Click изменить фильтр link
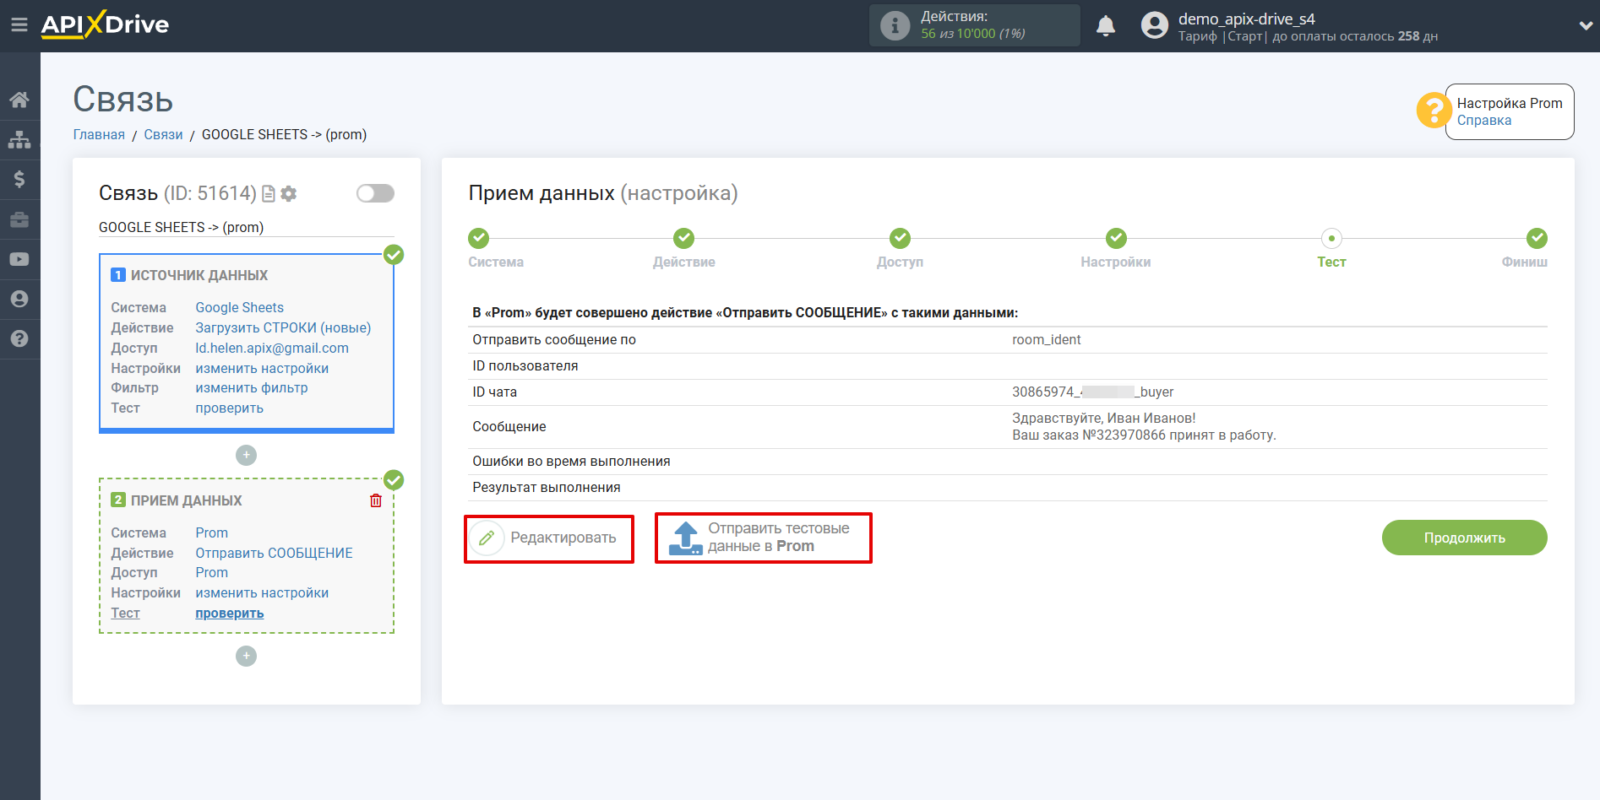The width and height of the screenshot is (1600, 800). point(252,387)
